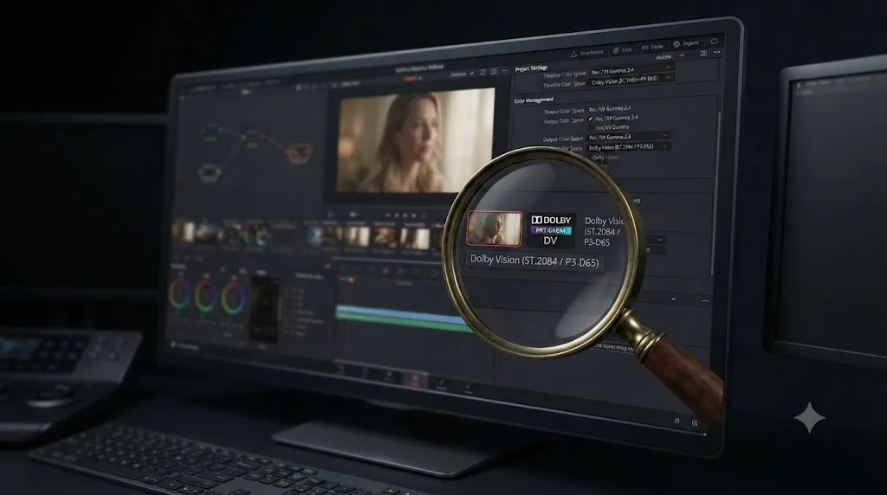Screen dimensions: 887x495
Task: Click the circular power icon at top right
Action: point(715,42)
